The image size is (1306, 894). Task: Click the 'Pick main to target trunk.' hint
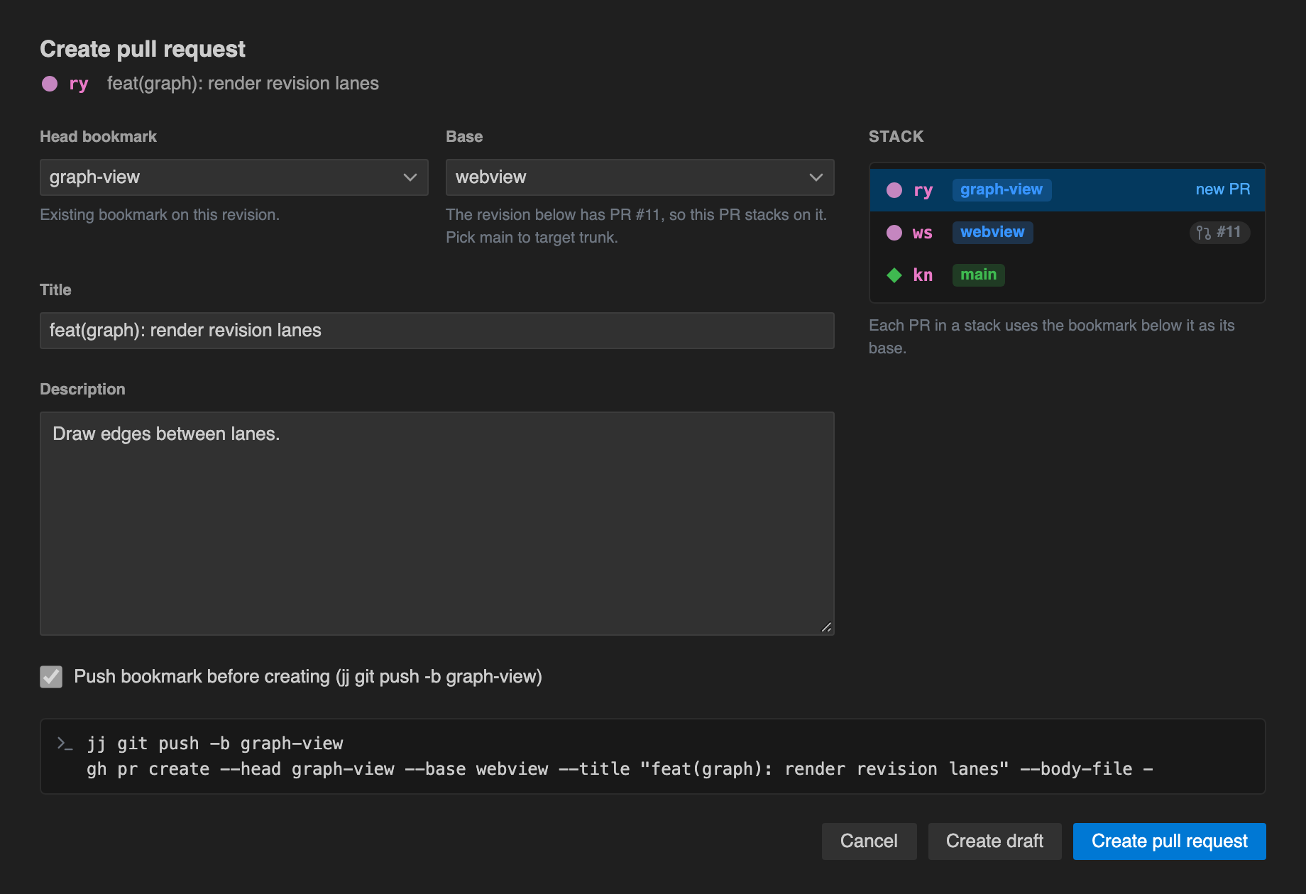pos(532,238)
